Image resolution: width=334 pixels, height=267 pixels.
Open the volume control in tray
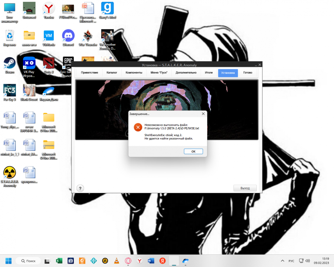(308, 261)
